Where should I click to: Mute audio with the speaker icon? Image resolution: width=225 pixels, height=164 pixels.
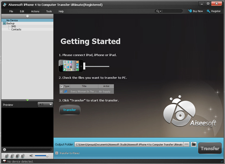click(x=31, y=156)
